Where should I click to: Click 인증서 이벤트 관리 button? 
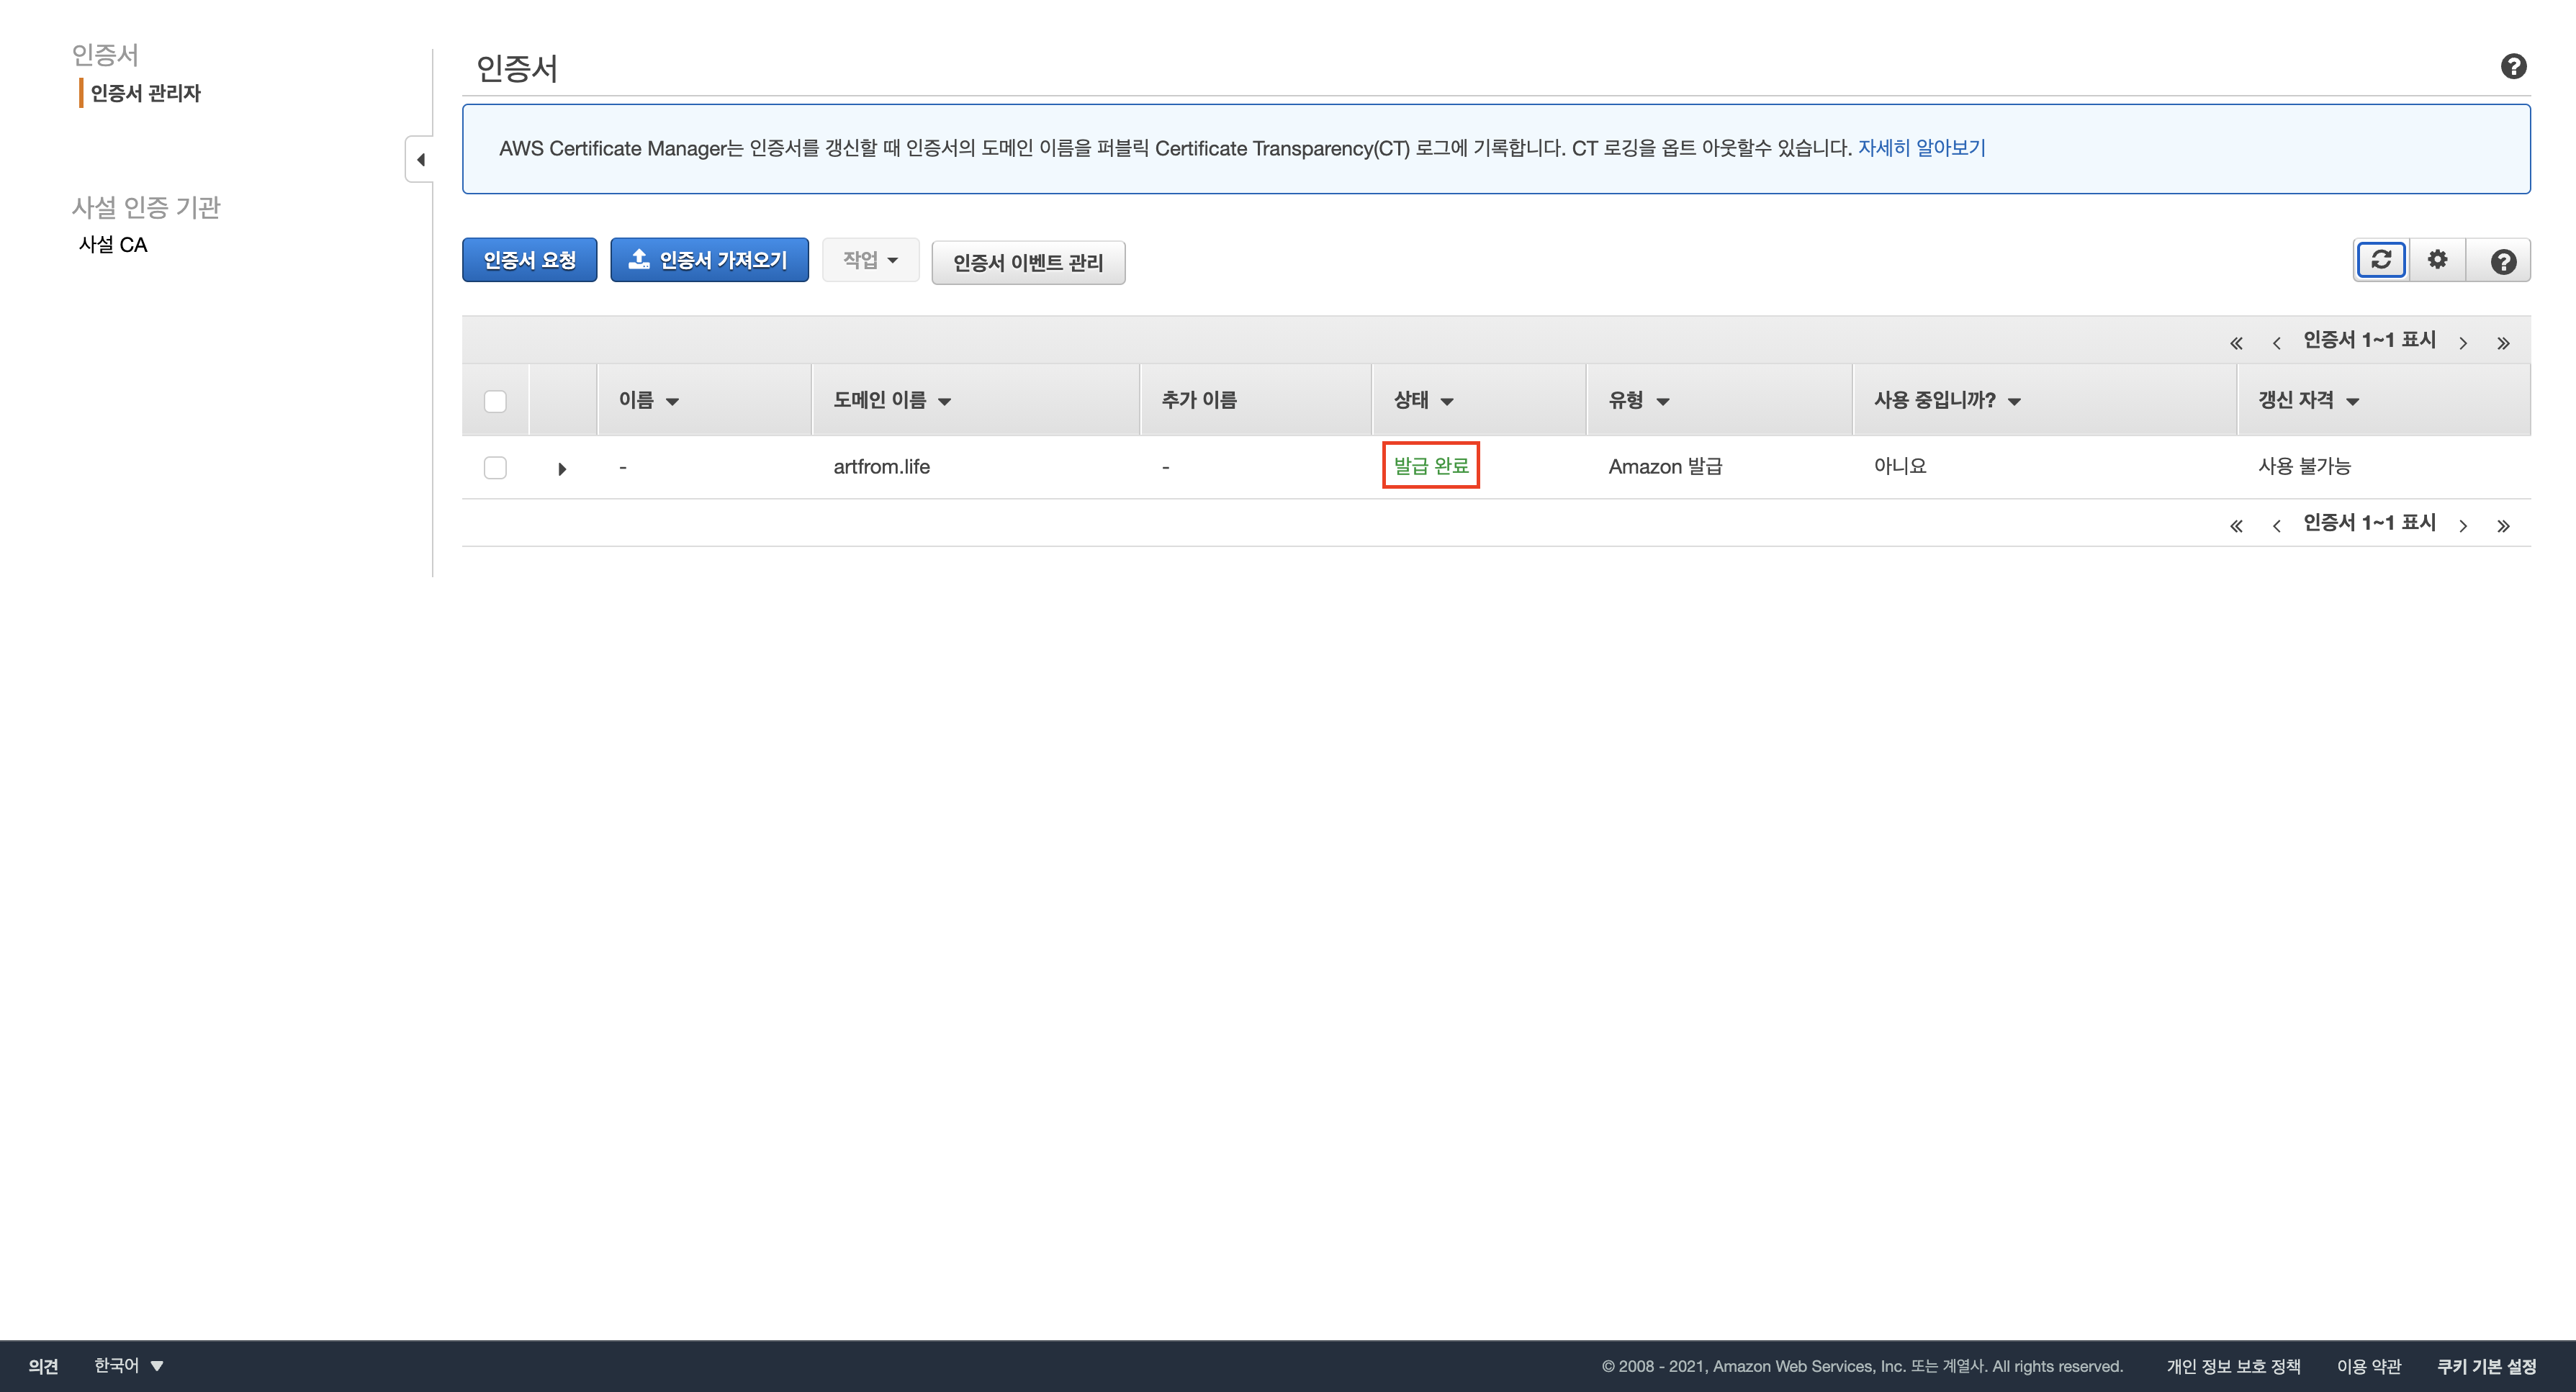(1027, 262)
